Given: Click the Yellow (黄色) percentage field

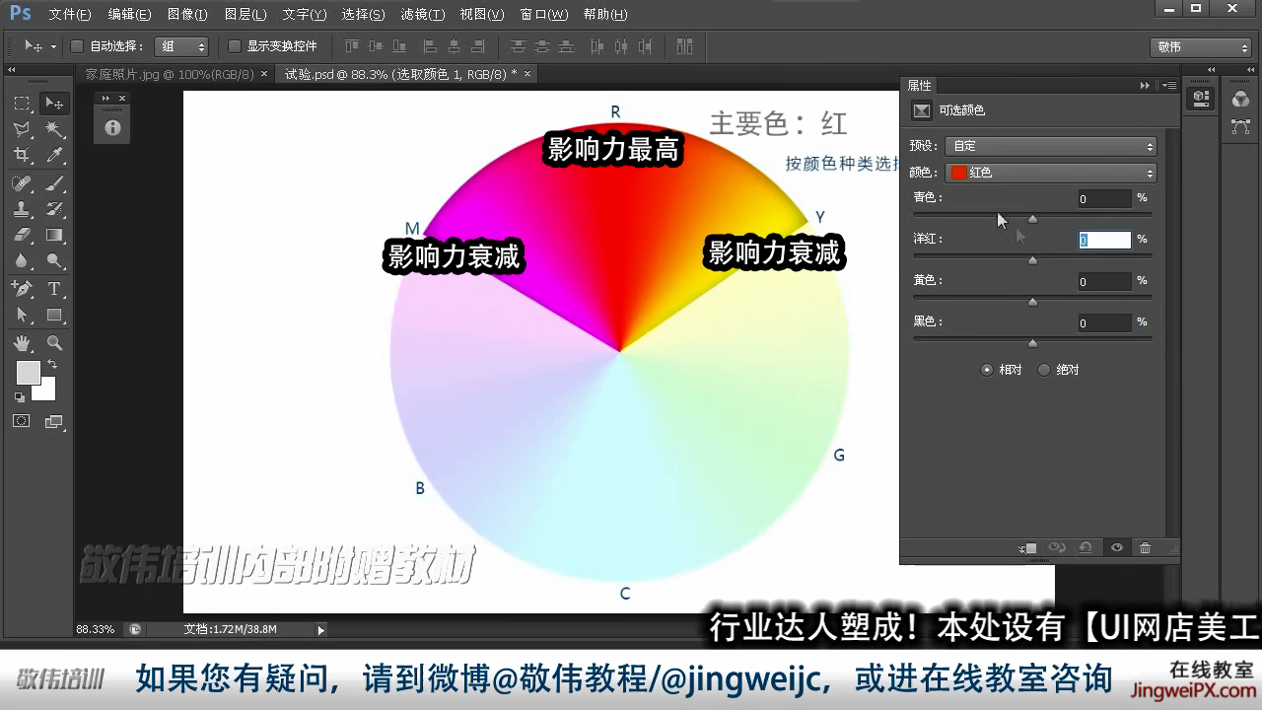Looking at the screenshot, I should coord(1104,281).
